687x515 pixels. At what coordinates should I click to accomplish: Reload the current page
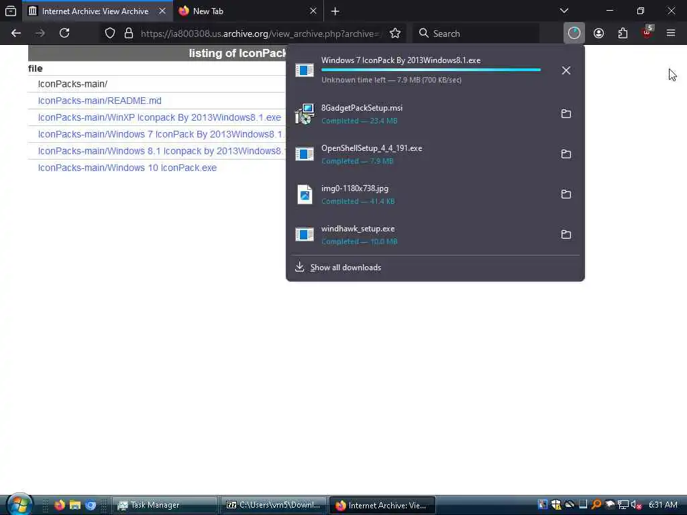click(x=64, y=34)
